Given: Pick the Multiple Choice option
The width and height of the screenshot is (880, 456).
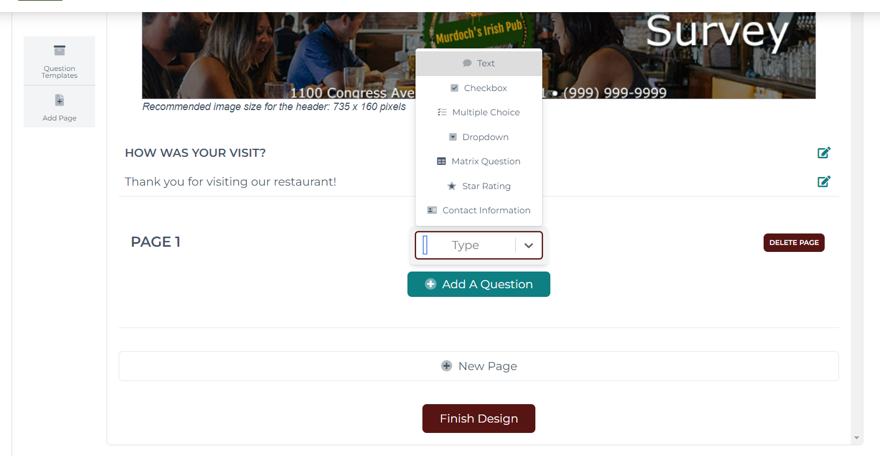Looking at the screenshot, I should (479, 112).
